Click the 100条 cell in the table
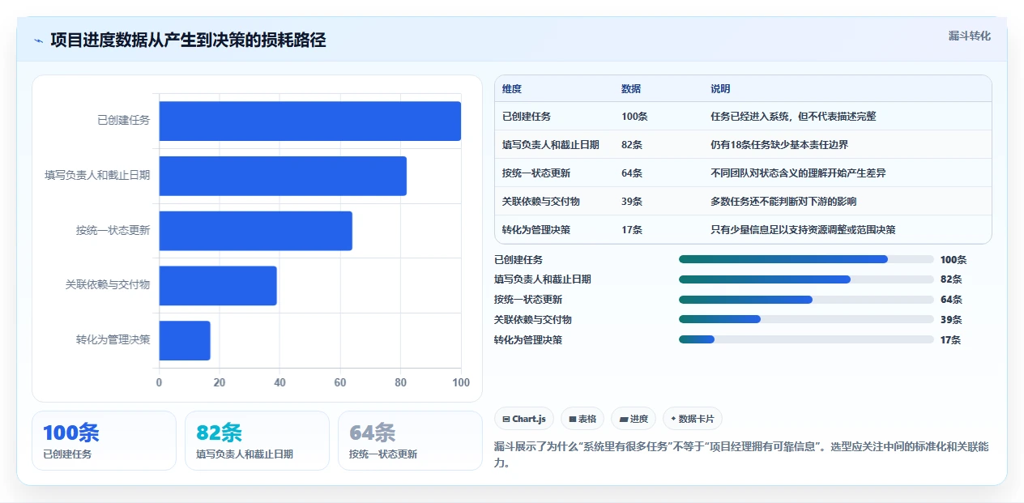1024x503 pixels. point(634,117)
